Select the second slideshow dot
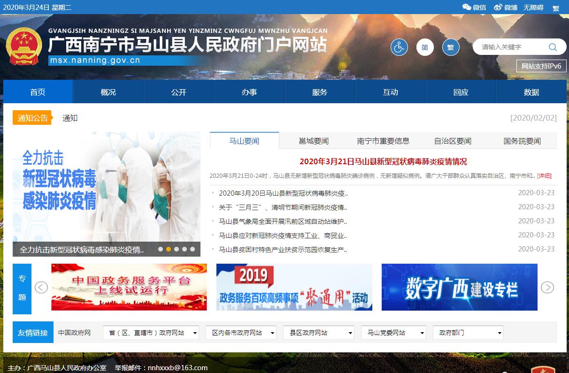Viewport: 569px width, 373px height. pyautogui.click(x=169, y=249)
